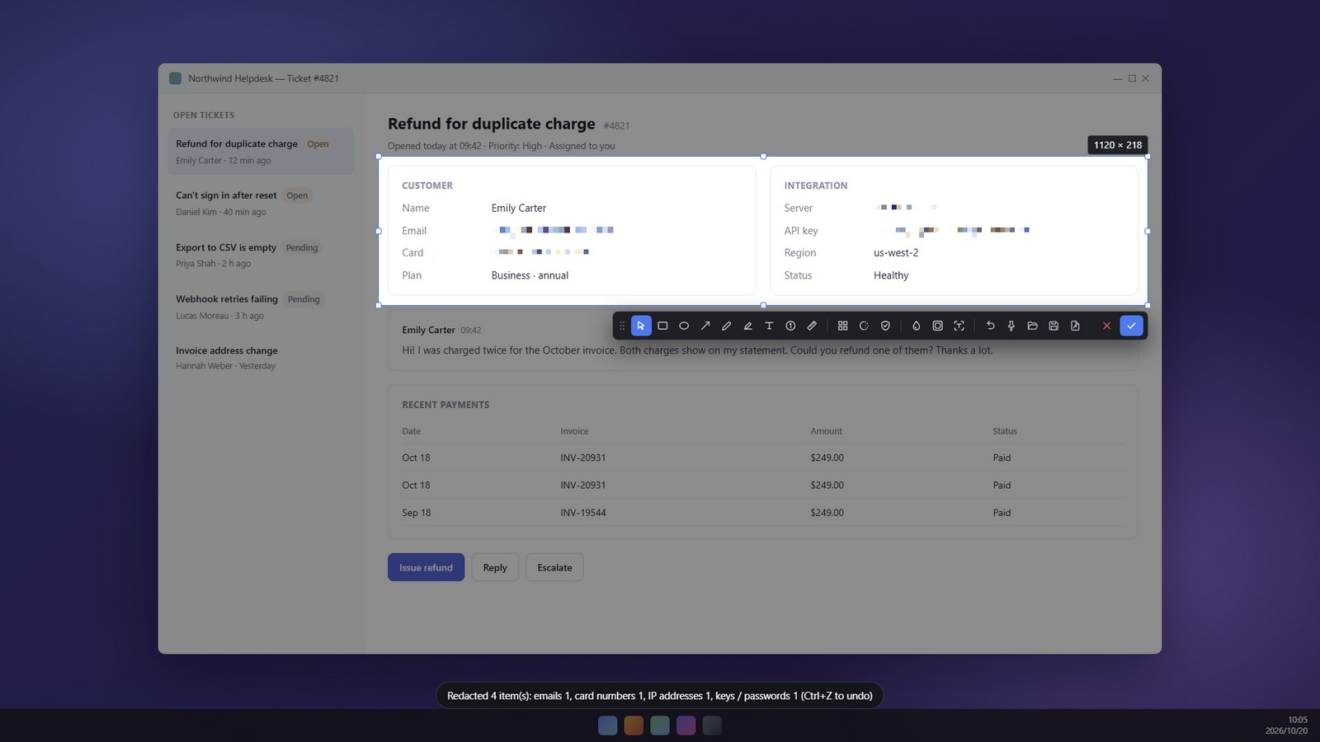
Task: Click the purple taskbar app icon
Action: [686, 726]
